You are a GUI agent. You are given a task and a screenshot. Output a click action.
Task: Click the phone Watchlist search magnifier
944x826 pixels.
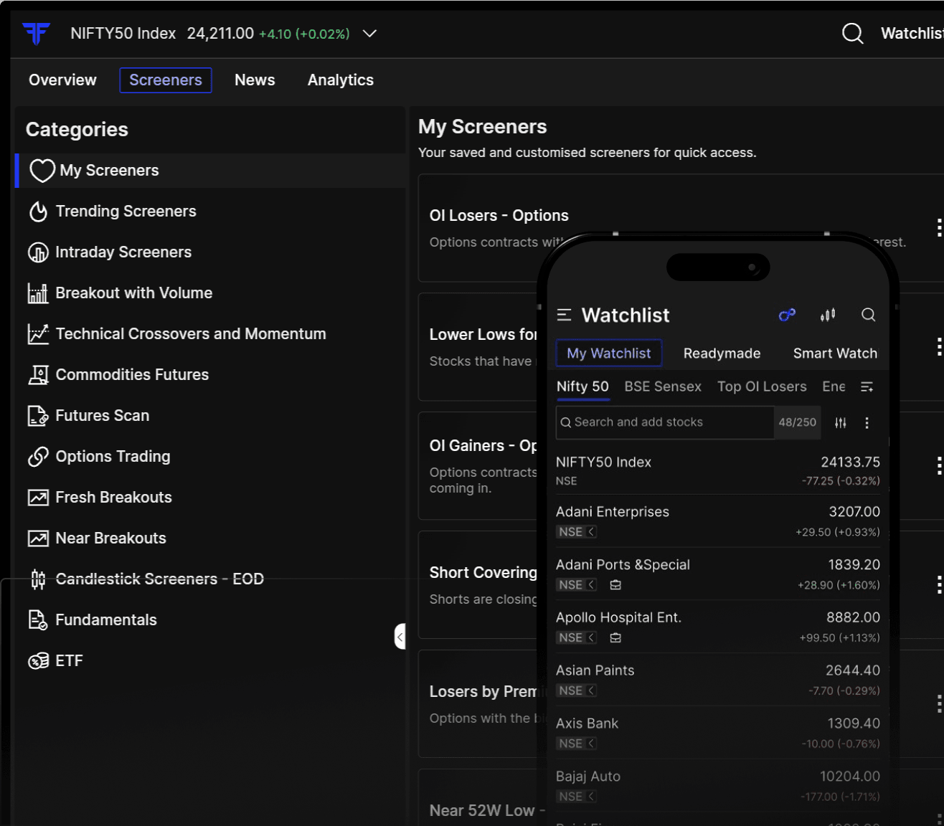868,315
